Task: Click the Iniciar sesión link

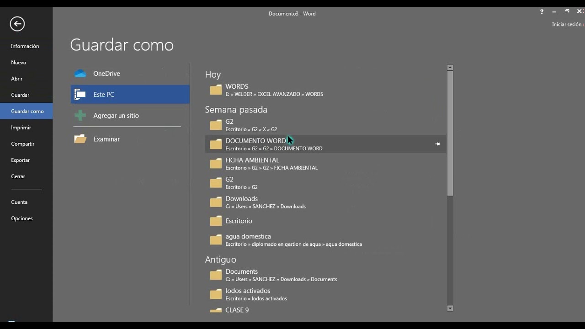Action: (567, 24)
